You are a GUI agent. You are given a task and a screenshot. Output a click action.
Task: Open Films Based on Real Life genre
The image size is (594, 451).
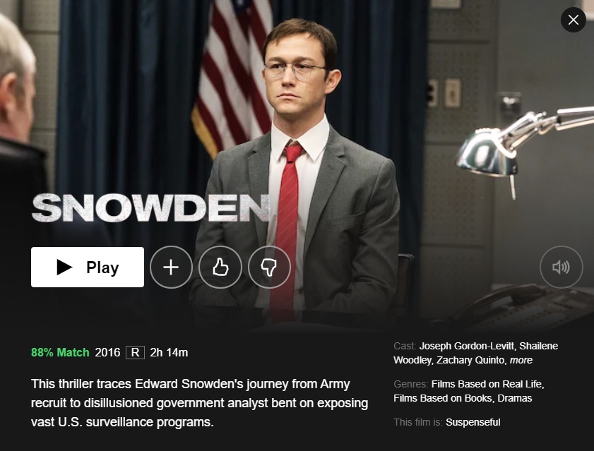pyautogui.click(x=487, y=384)
